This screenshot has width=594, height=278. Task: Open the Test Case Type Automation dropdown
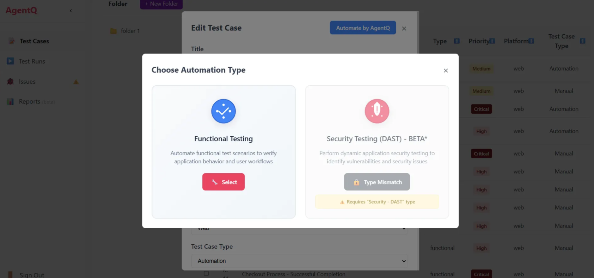pos(299,261)
